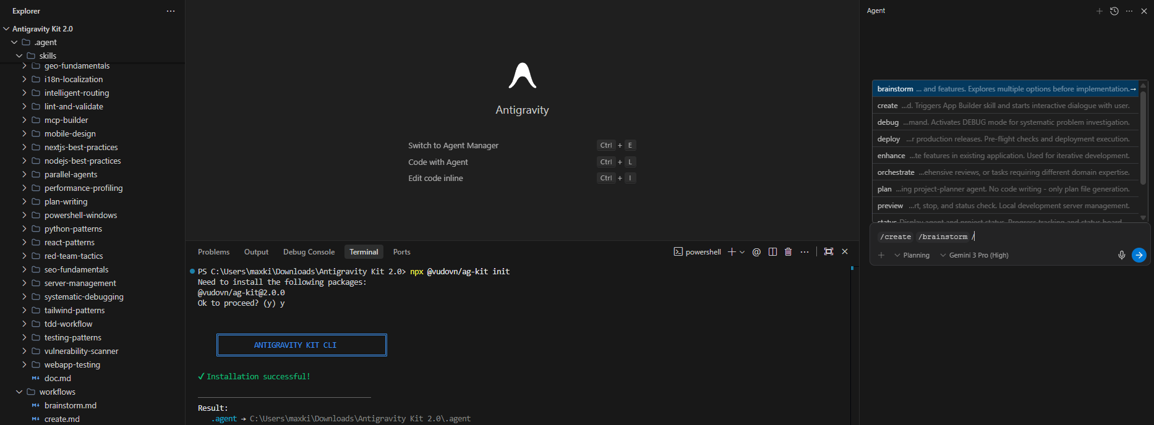Open brainstorm.md in workflows folder
The height and width of the screenshot is (425, 1154).
[x=71, y=406]
